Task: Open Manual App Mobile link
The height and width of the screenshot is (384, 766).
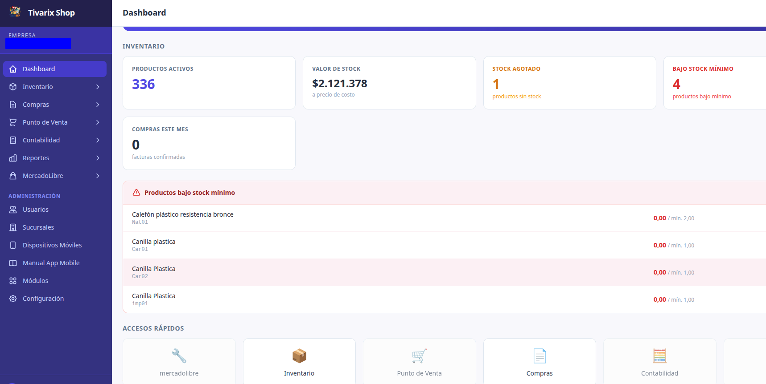Action: click(55, 263)
